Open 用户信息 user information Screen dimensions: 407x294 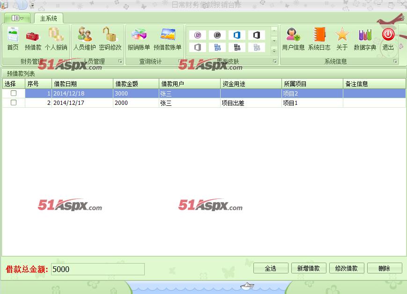click(293, 39)
